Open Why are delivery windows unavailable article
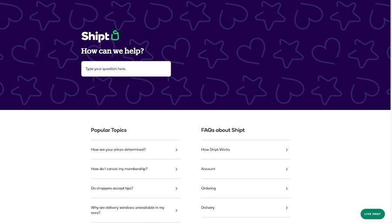This screenshot has height=223, width=392. pos(128,210)
